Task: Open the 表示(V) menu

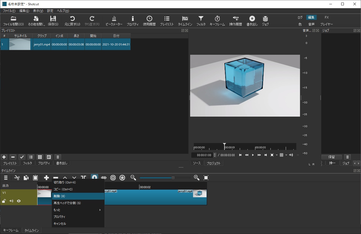Action: [38, 11]
